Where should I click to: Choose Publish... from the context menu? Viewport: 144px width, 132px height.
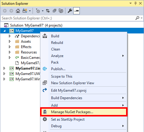[84, 69]
